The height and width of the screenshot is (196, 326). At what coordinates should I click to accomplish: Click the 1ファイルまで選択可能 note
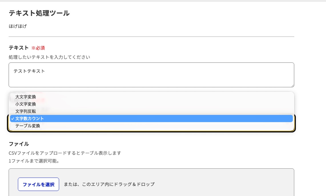click(34, 161)
